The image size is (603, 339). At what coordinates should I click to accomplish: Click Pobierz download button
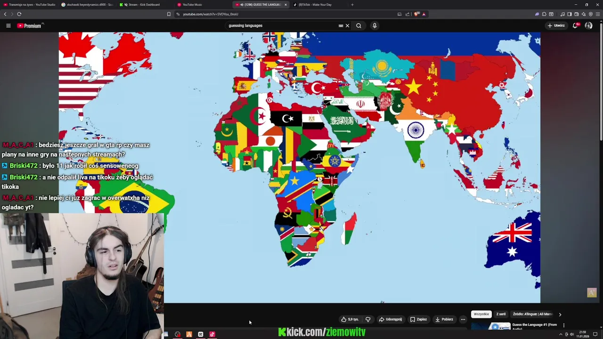(x=444, y=319)
